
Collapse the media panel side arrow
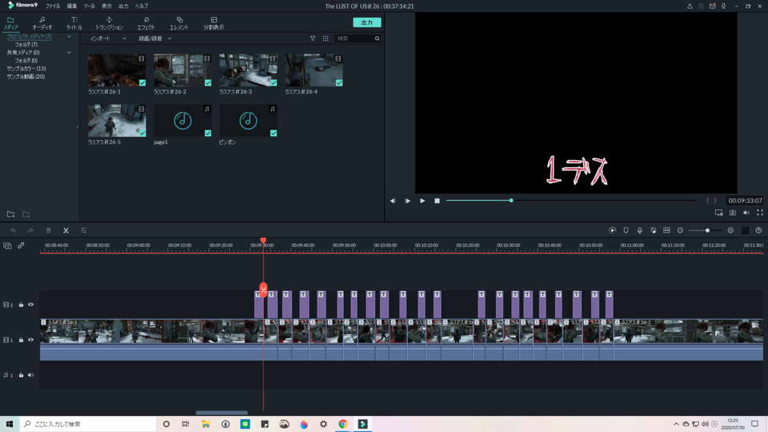click(x=77, y=127)
